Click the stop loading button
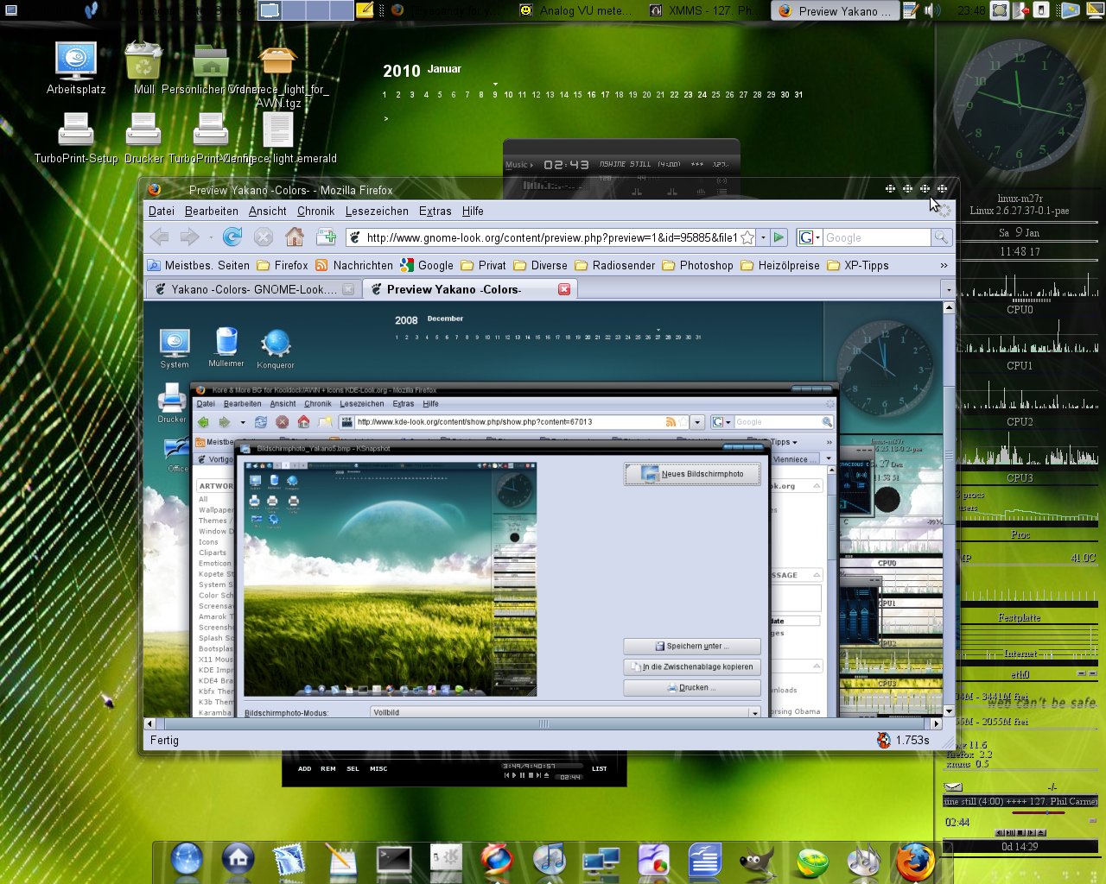The height and width of the screenshot is (884, 1106). 264,237
